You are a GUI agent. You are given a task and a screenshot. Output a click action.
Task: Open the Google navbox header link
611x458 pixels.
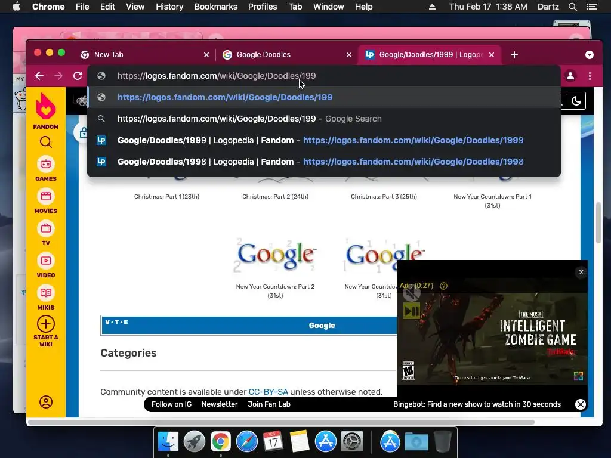click(322, 326)
